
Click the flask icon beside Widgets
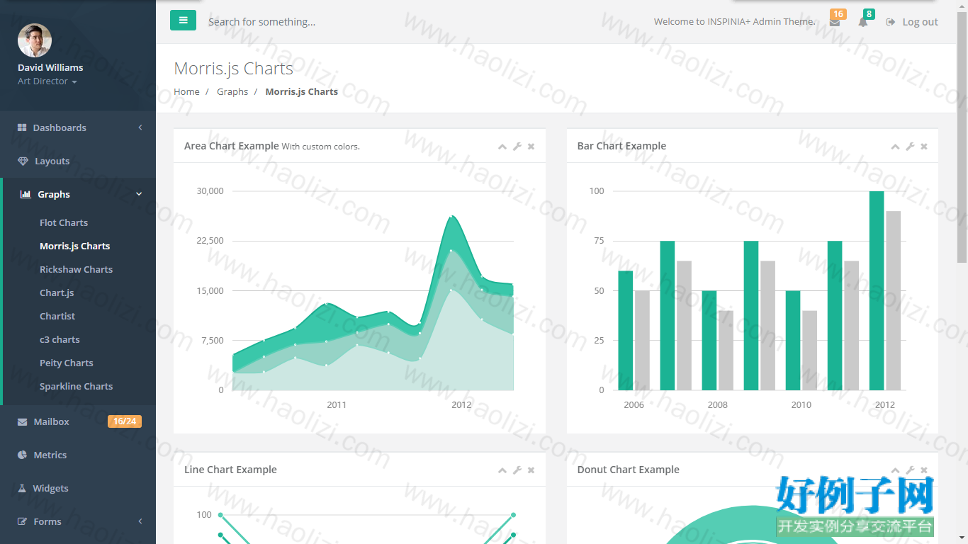(x=22, y=488)
